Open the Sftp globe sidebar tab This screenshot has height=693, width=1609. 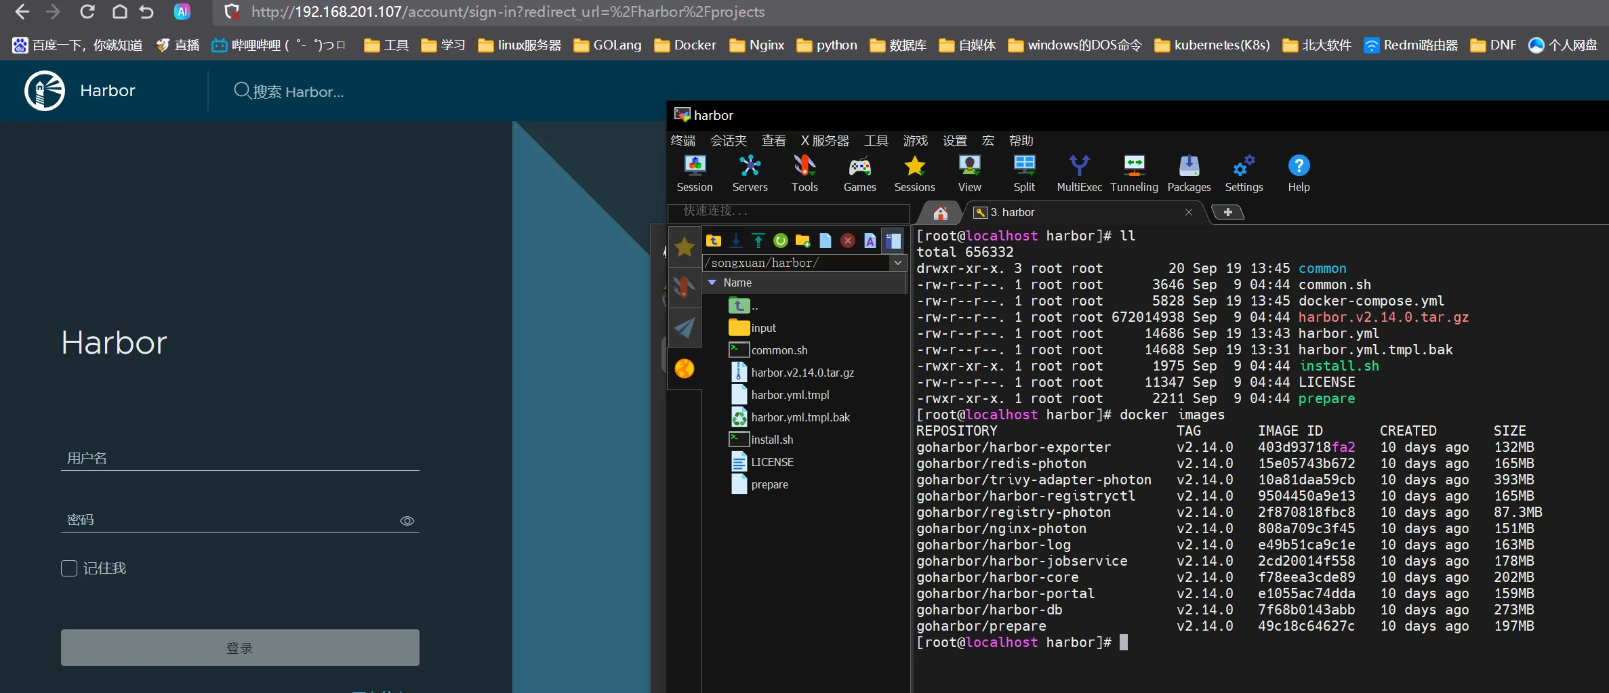(685, 369)
